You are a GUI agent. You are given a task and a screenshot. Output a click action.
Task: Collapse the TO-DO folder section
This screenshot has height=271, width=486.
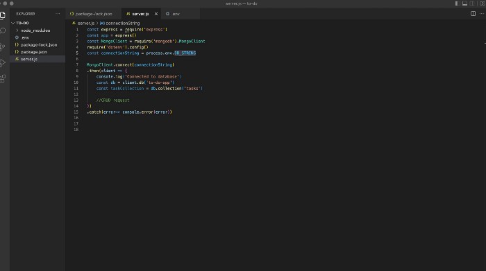(x=22, y=23)
